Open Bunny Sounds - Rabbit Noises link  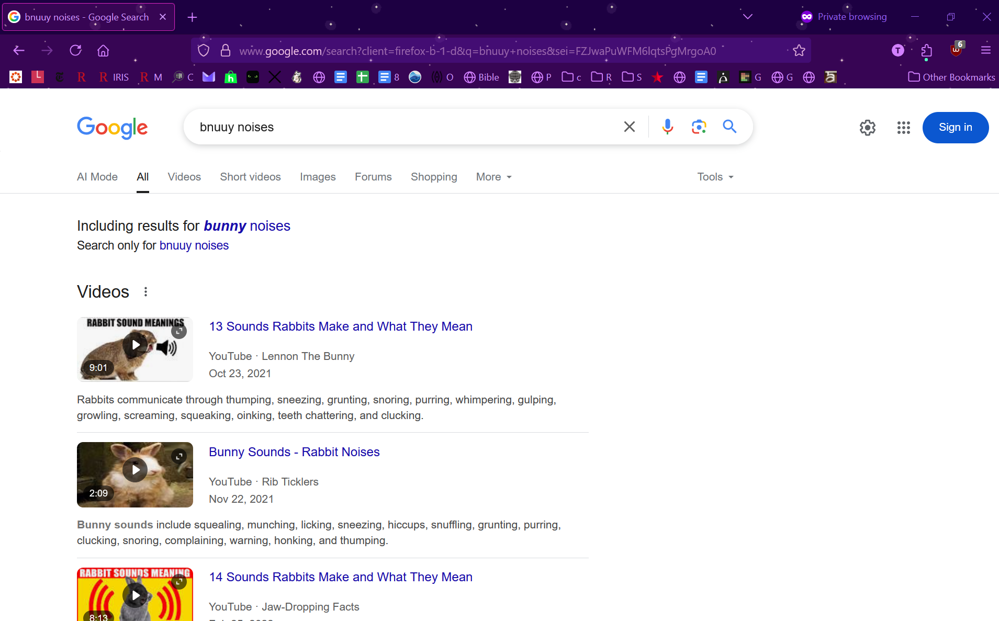(x=294, y=452)
